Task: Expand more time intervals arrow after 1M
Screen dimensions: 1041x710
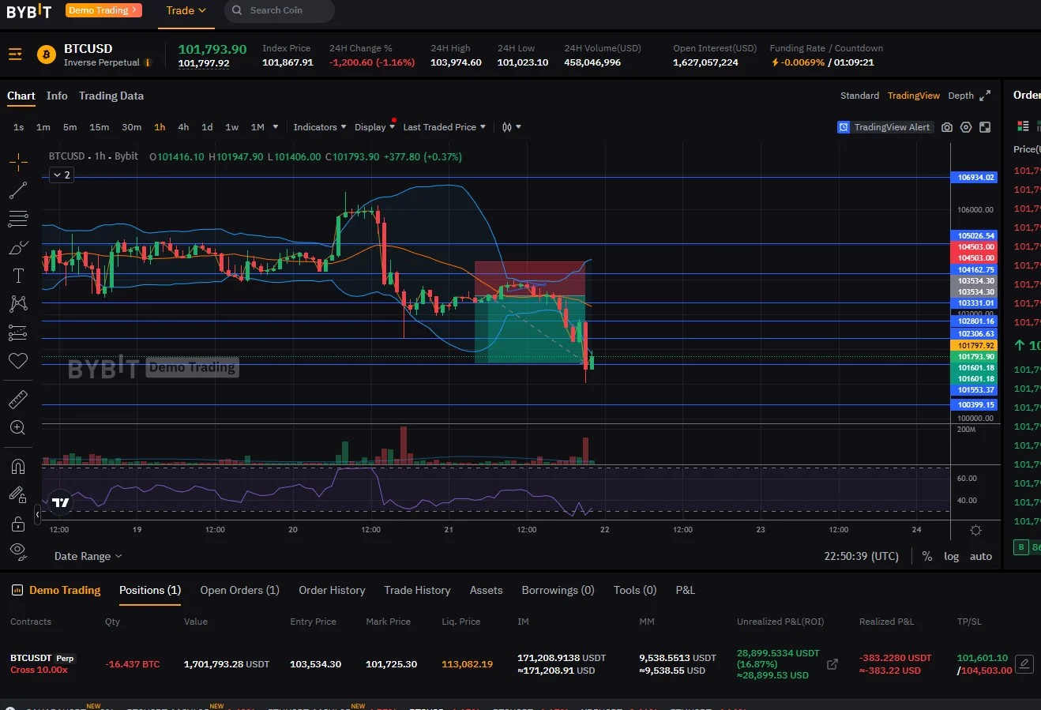Action: coord(276,127)
